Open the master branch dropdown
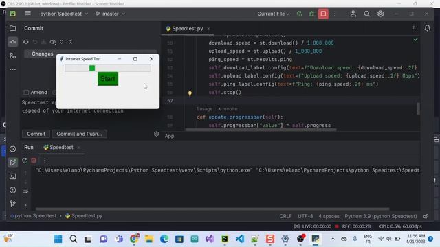This screenshot has height=247, width=440. tap(110, 14)
